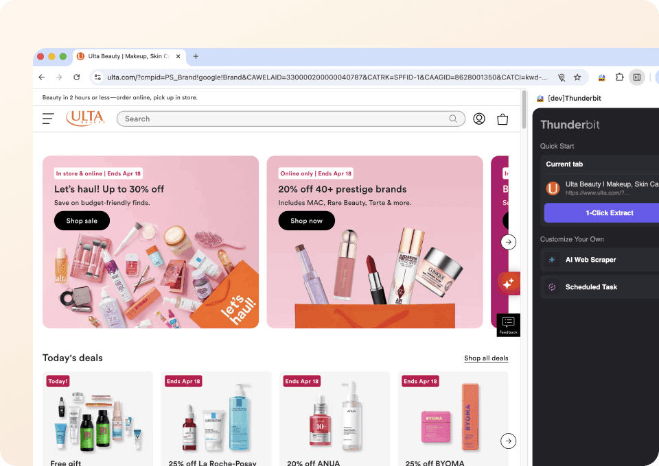
Task: Click the browser extensions puzzle icon
Action: click(x=618, y=77)
